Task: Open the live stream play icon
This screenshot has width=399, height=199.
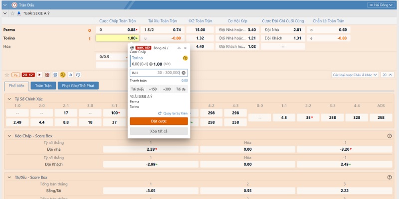Action: 39,75
